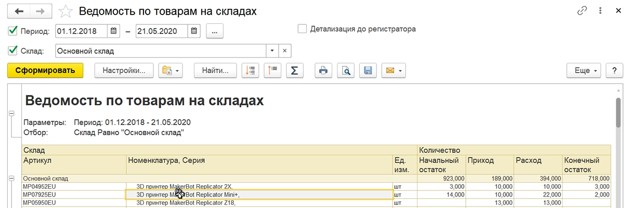
Task: Select total receipt value 189,000
Action: [490, 178]
